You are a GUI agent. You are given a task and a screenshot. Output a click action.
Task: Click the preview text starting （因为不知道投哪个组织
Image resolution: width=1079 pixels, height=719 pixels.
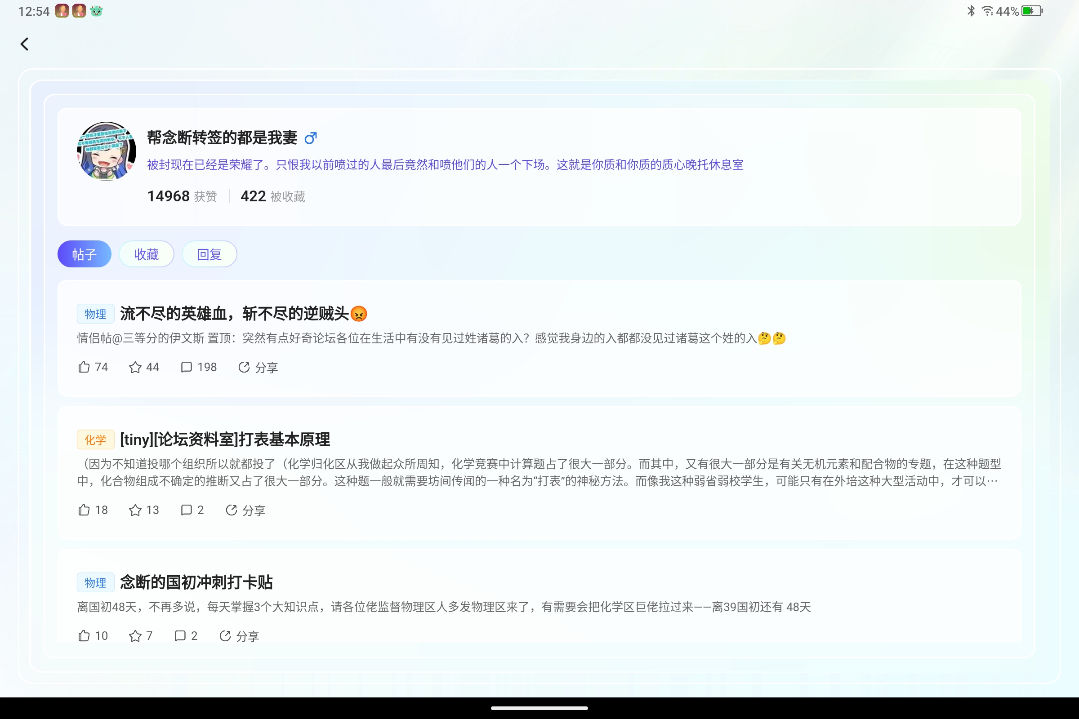[539, 473]
